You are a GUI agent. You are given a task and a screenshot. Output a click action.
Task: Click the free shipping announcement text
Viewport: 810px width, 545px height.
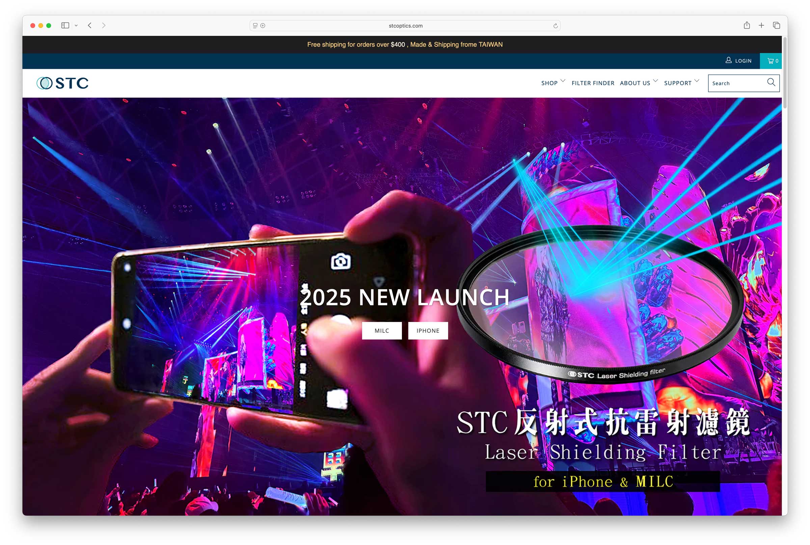[405, 45]
